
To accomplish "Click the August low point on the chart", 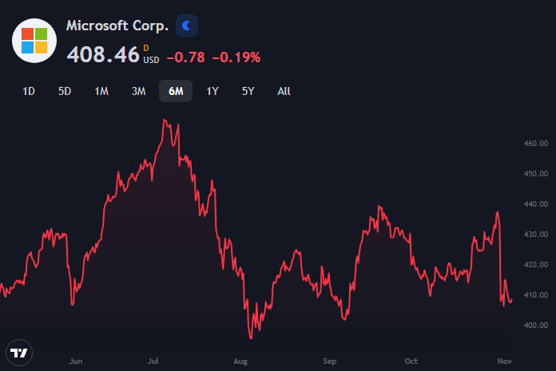I will tap(251, 338).
